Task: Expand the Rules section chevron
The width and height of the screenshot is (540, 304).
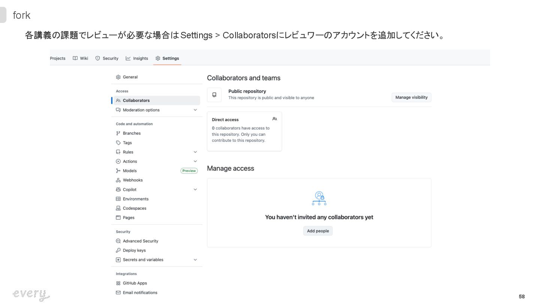Action: (195, 152)
